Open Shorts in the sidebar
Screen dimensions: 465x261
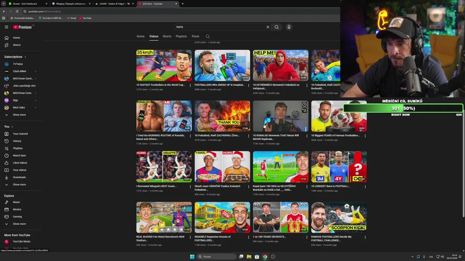[x=17, y=45]
